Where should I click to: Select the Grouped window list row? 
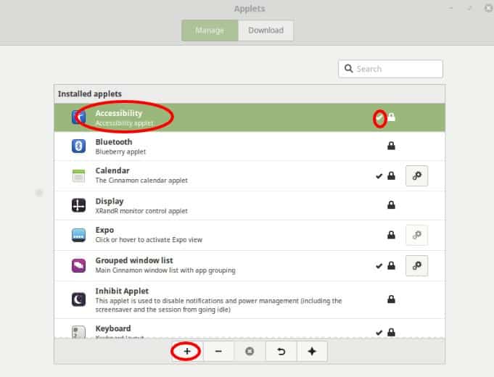coord(250,265)
